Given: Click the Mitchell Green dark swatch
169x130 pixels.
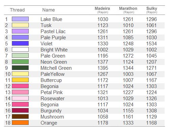Looking at the screenshot, I should 20,68.
